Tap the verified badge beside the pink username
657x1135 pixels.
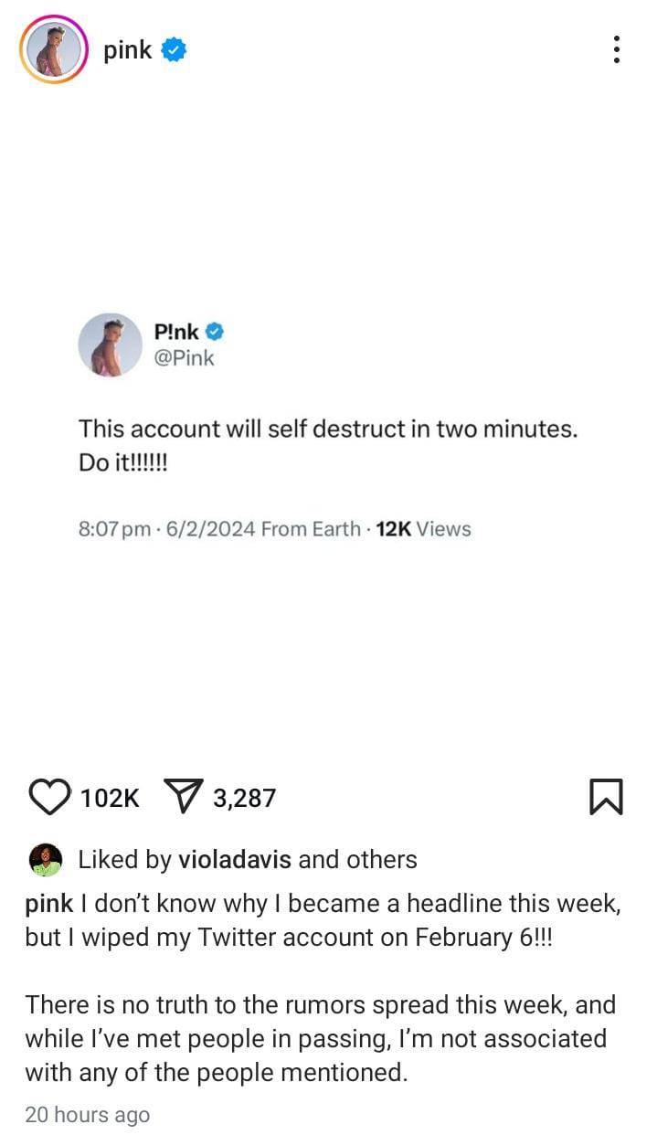pos(175,50)
